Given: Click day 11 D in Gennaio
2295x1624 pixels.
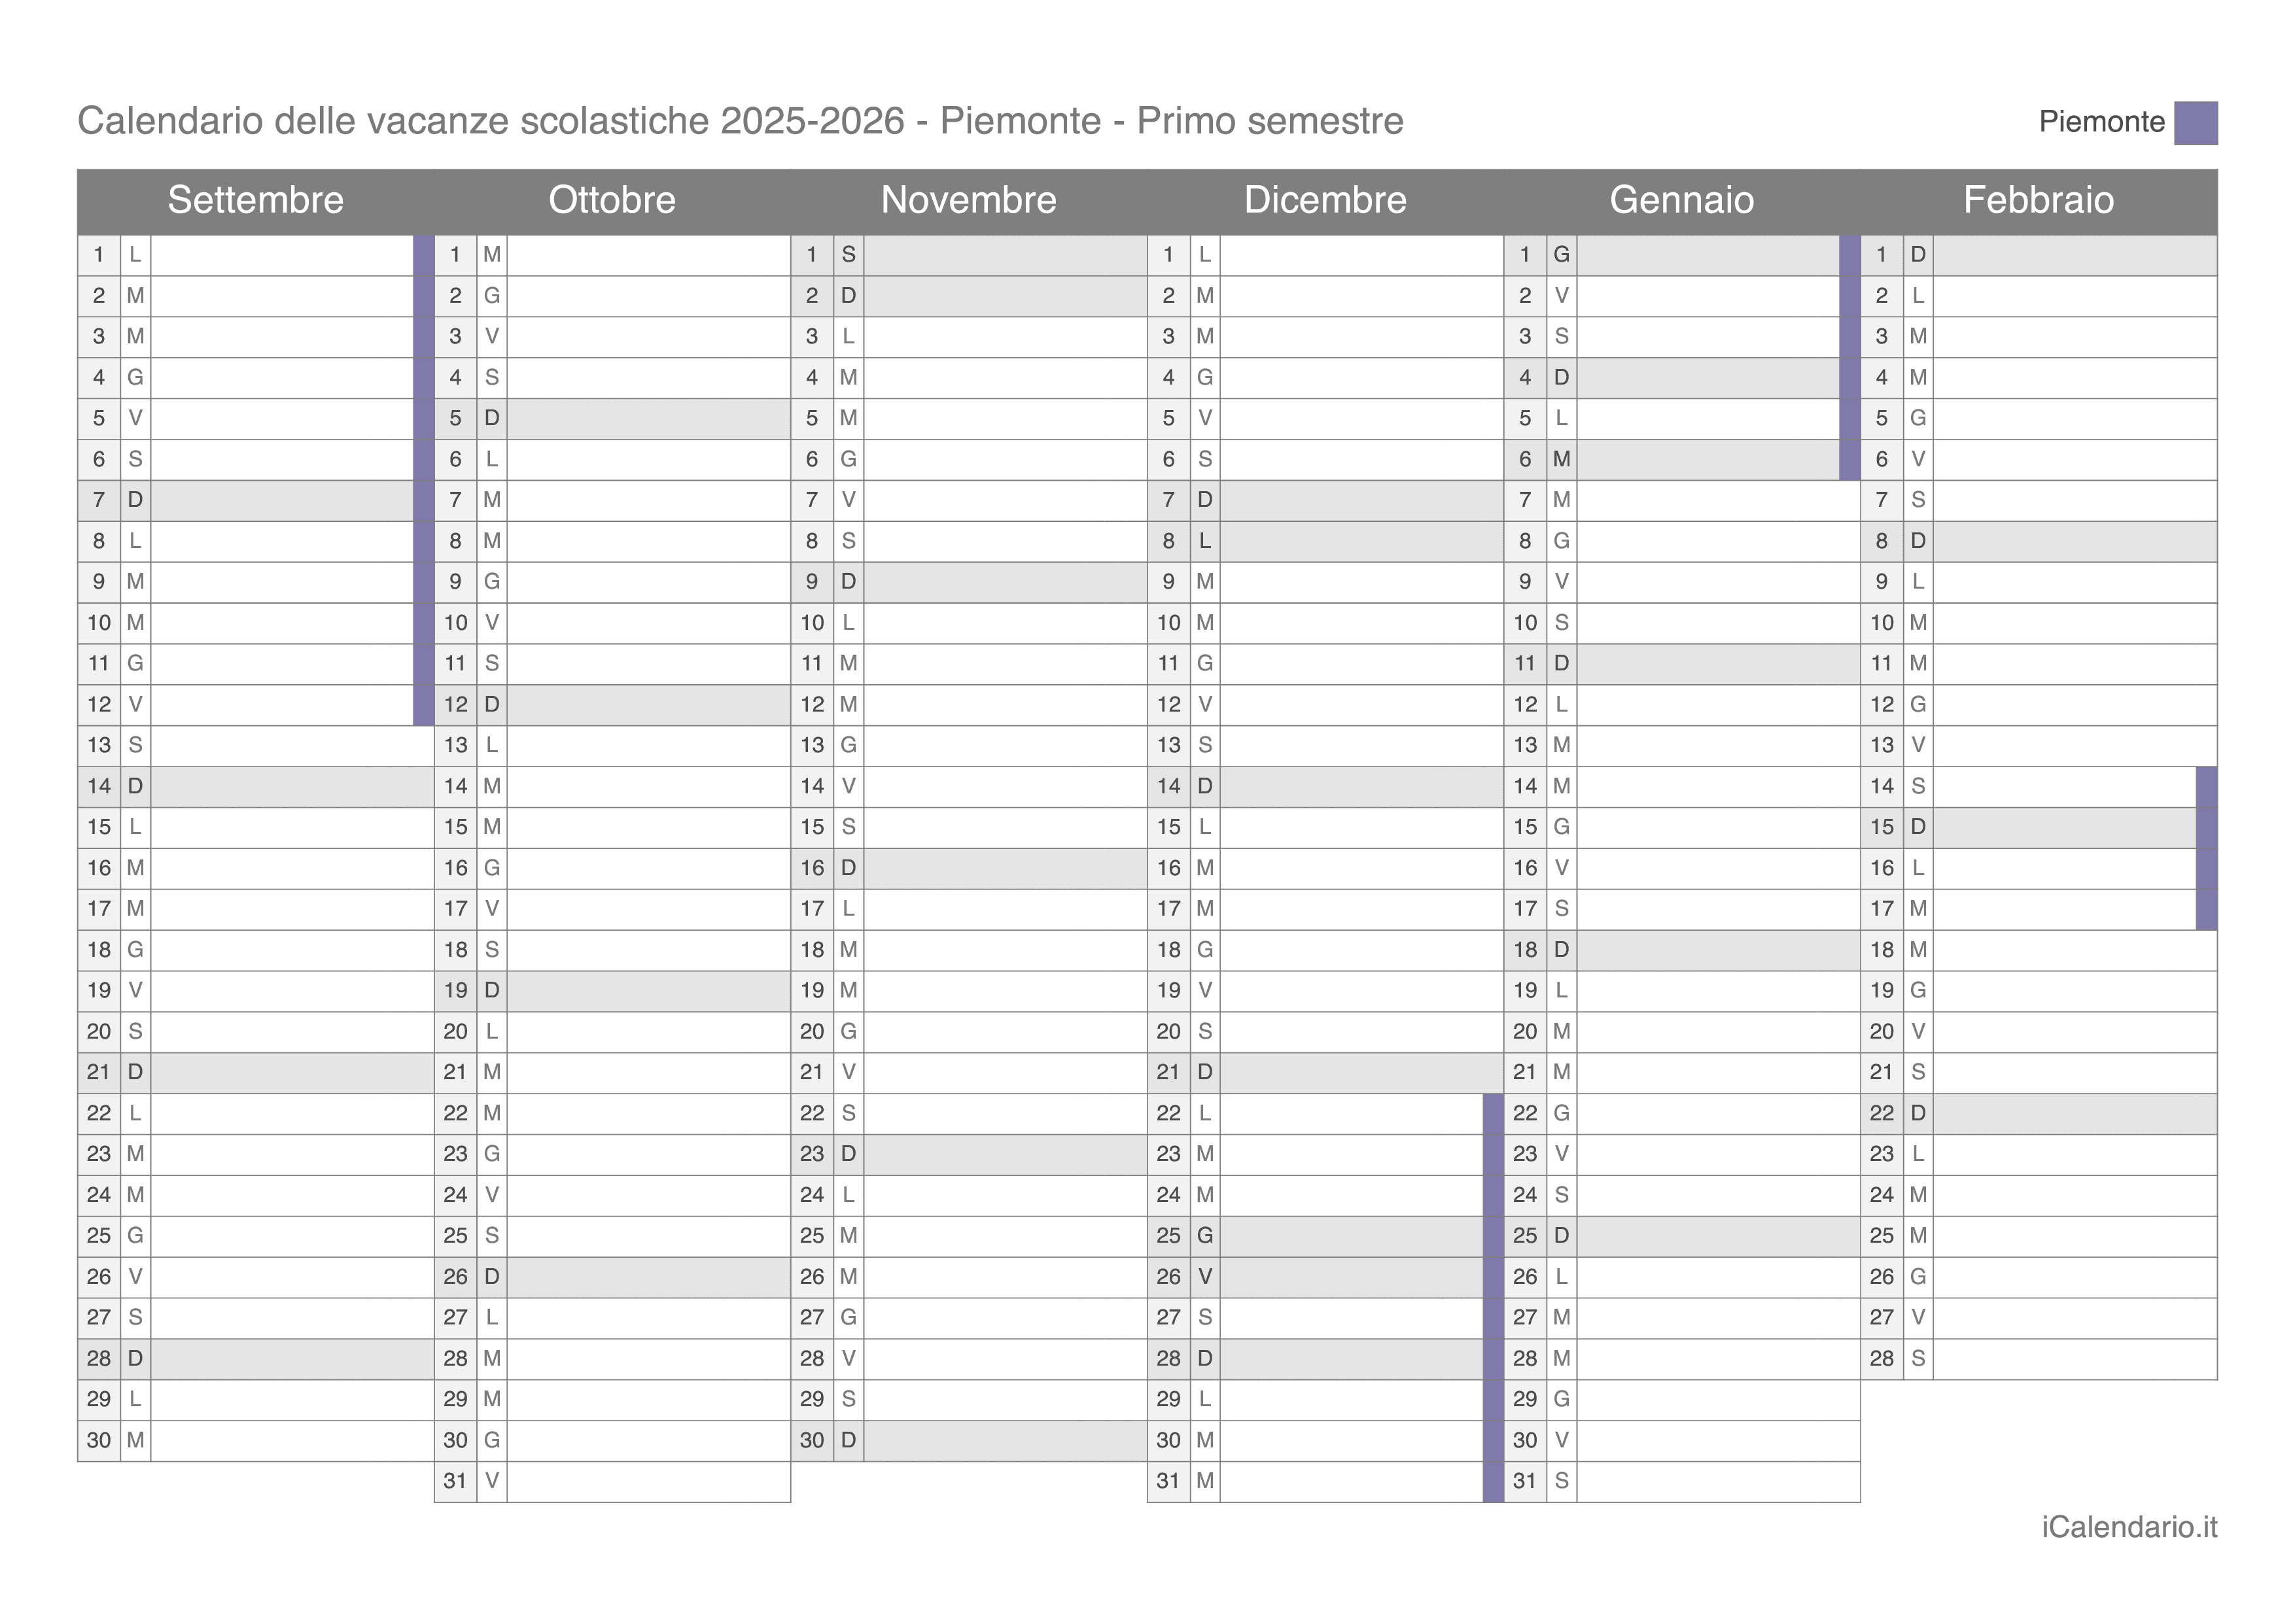Looking at the screenshot, I should click(x=1682, y=664).
